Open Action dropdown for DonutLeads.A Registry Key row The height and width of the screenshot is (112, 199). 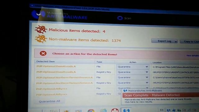[133, 72]
